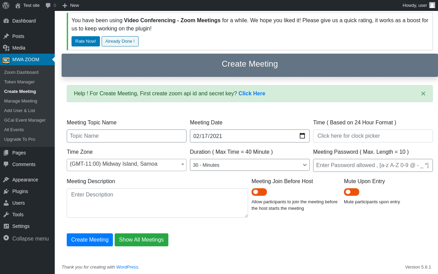
Task: Click the Collapse menu arrow icon
Action: [x=6, y=238]
